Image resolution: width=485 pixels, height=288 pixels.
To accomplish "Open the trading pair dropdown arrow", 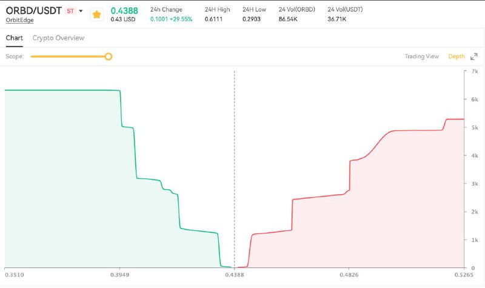I will point(81,11).
